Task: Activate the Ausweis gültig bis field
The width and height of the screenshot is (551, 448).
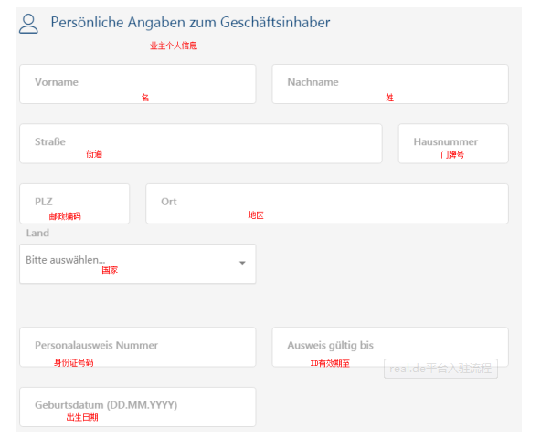Action: coord(390,347)
